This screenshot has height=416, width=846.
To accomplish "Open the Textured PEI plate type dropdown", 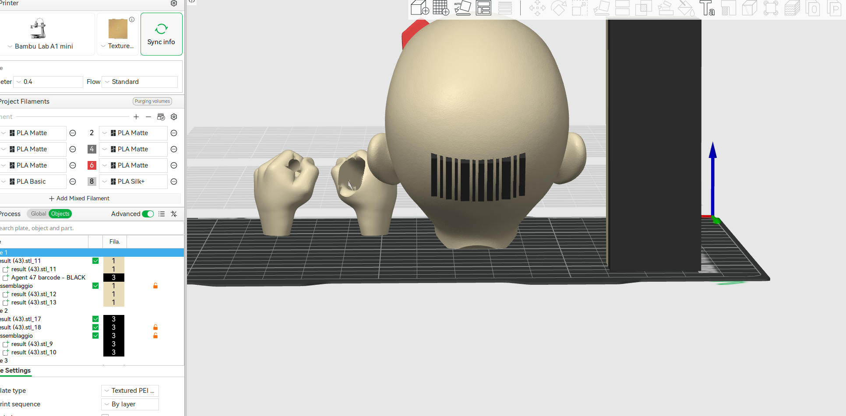I will pyautogui.click(x=130, y=391).
